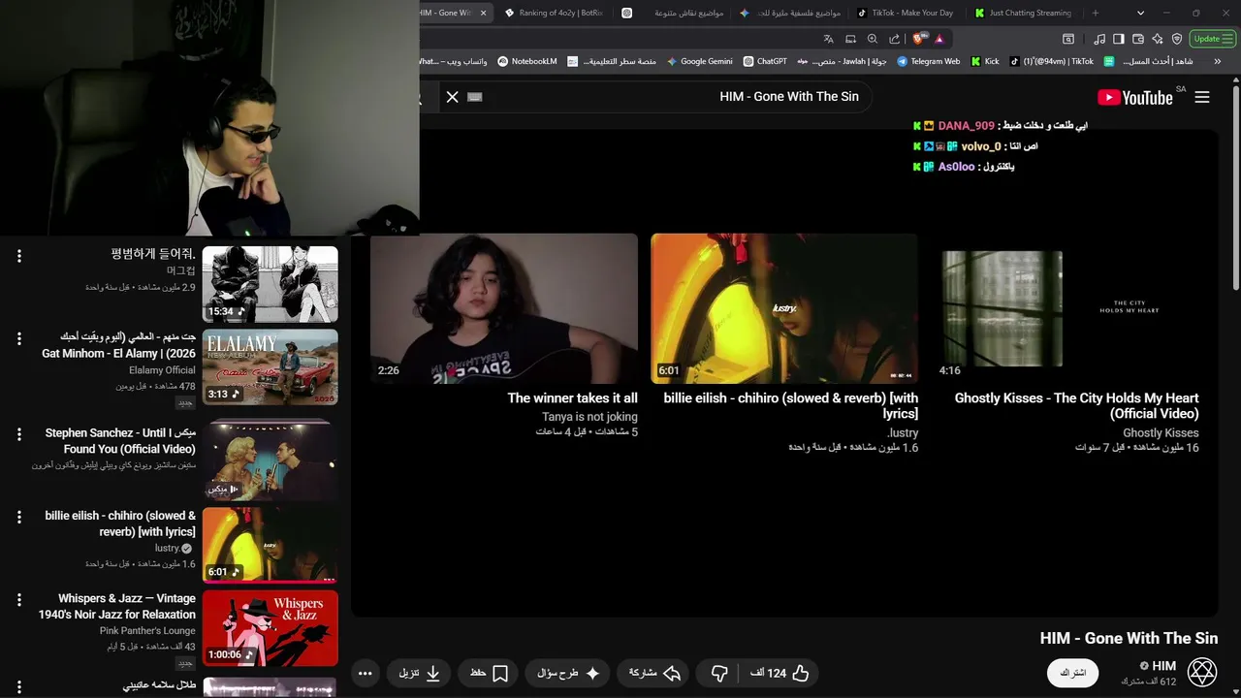Open the VPN shield icon in toolbar

point(1177,39)
